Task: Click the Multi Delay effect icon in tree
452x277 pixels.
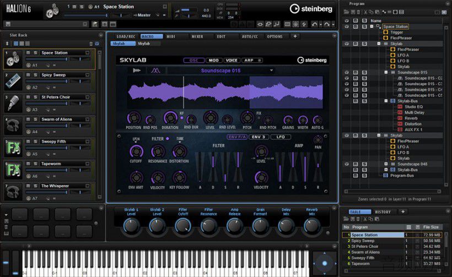Action: tap(400, 112)
